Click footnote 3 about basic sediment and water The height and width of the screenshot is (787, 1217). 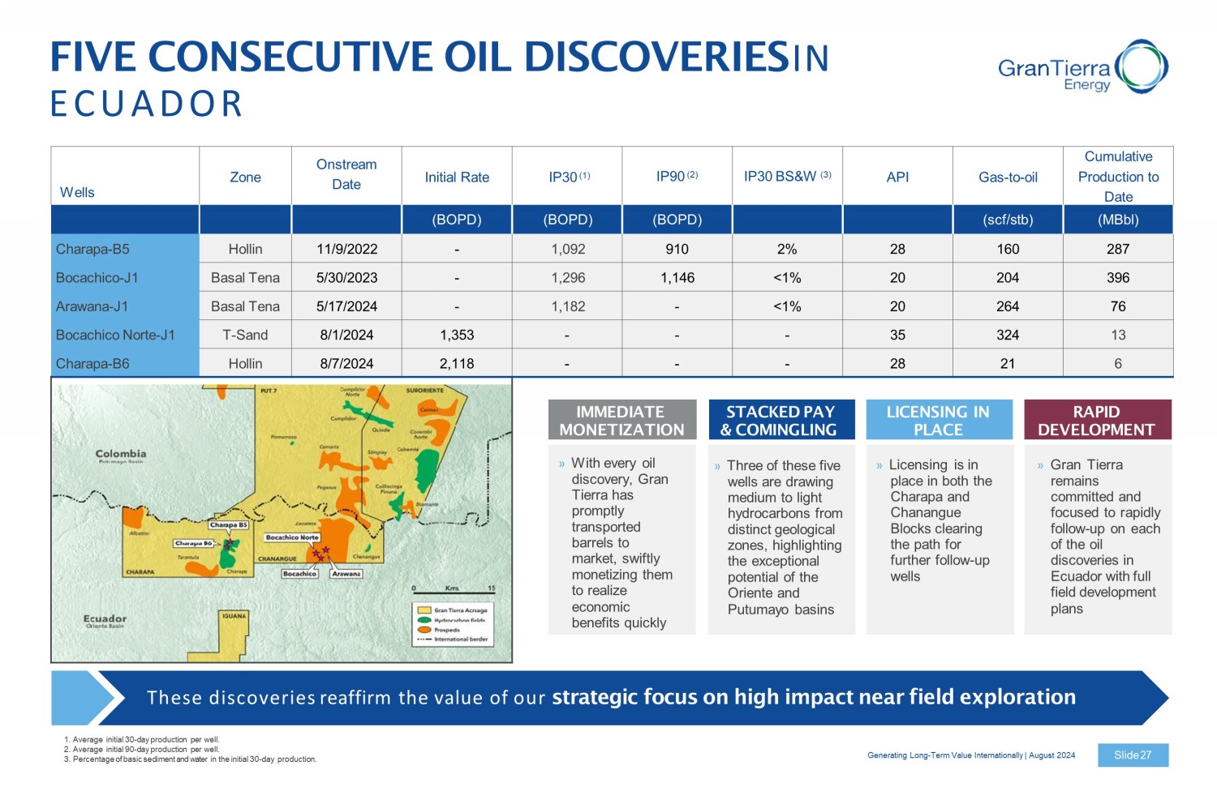tap(190, 759)
